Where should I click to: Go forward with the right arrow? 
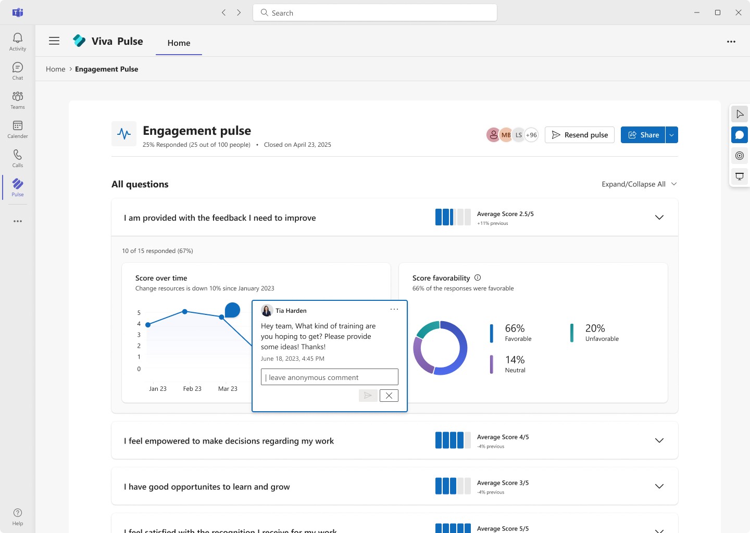point(239,12)
